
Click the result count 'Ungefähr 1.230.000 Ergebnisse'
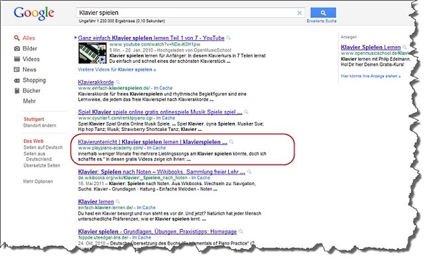point(122,21)
